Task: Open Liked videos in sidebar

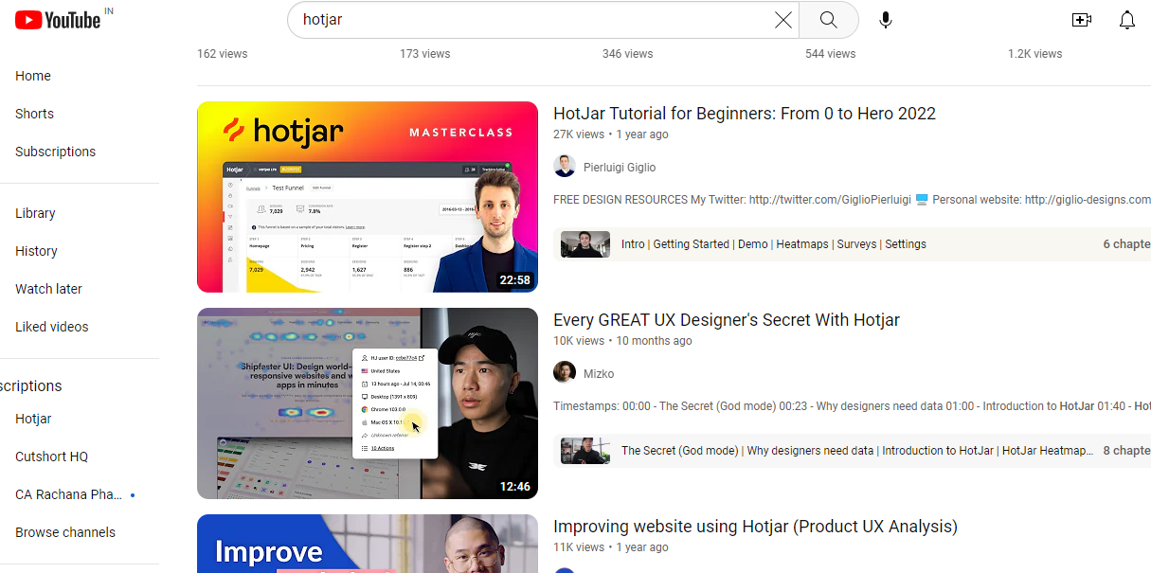Action: pos(51,327)
